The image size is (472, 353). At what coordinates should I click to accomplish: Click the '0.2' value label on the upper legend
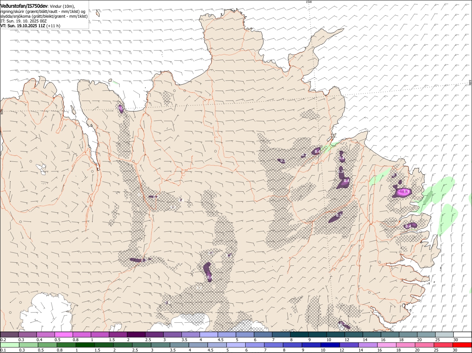coord(3,339)
